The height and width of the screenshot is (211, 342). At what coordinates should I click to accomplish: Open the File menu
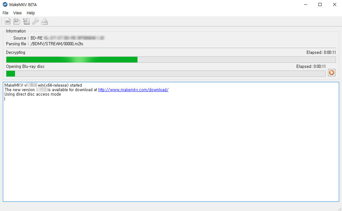click(5, 13)
